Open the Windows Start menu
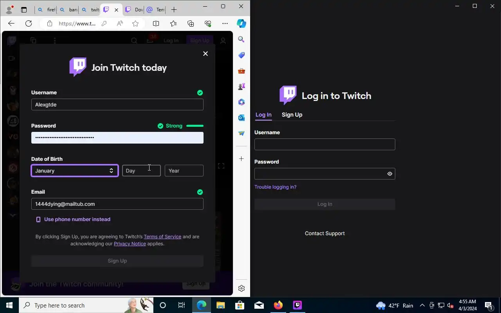Viewport: 501px width, 313px height. (9, 305)
